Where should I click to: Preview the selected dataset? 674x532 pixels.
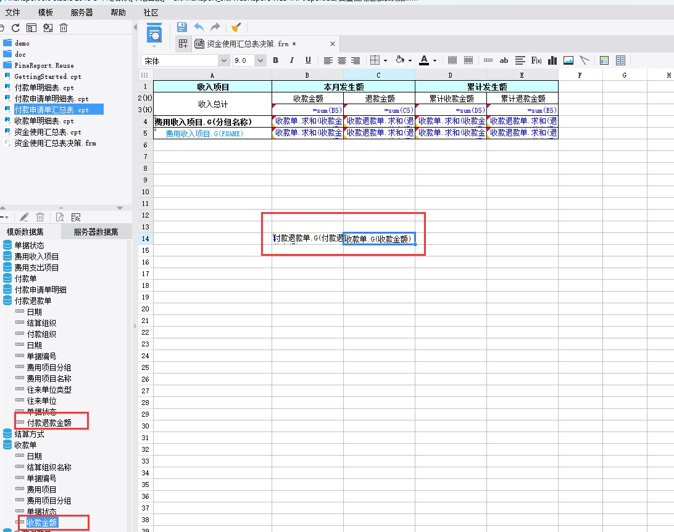click(60, 217)
